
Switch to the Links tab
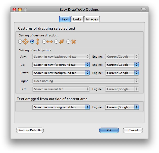point(77,19)
